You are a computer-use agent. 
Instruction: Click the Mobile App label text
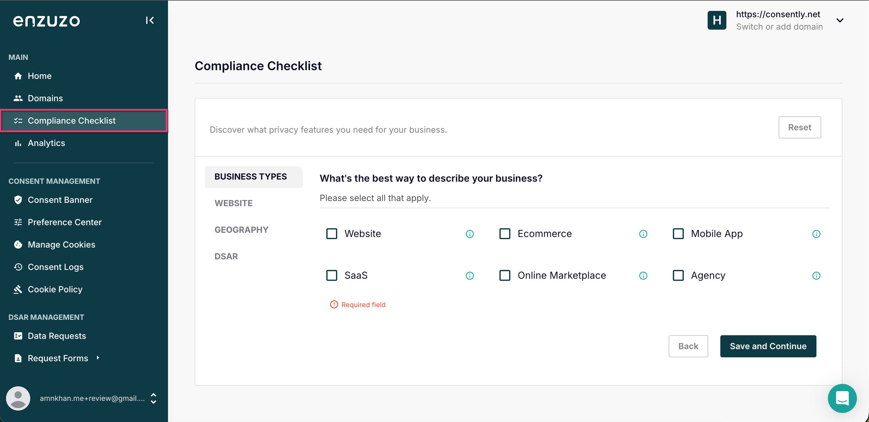pyautogui.click(x=717, y=234)
